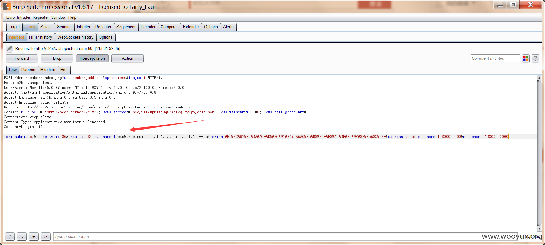Screen dimensions: 545x245
Task: Switch to the Repeater tool tab
Action: (x=103, y=27)
